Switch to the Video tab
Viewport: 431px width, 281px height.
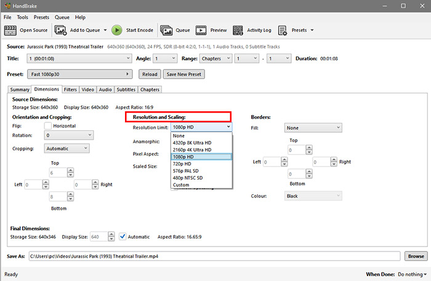tap(88, 89)
